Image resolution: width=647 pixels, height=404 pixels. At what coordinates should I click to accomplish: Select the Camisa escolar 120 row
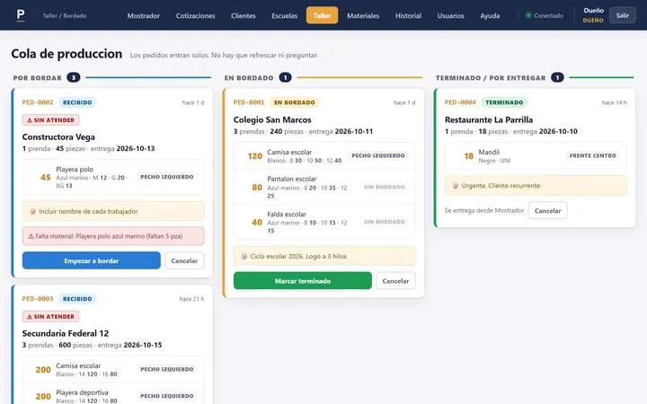[x=324, y=156]
